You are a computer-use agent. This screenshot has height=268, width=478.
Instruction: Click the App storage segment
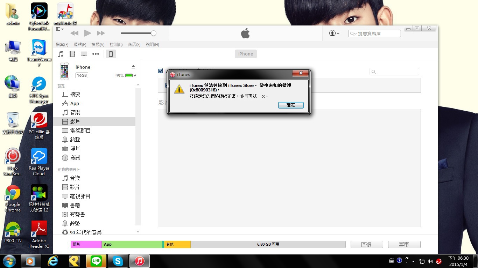pos(132,244)
